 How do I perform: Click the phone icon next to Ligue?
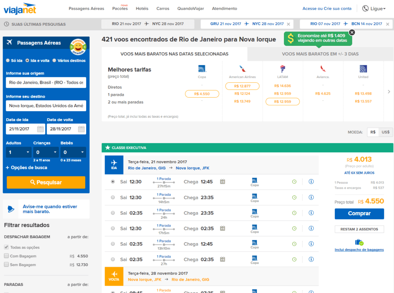[x=365, y=8]
